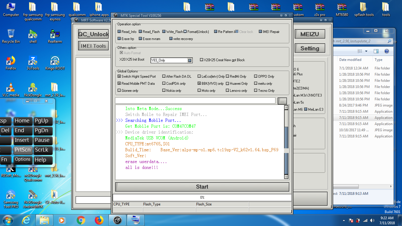The image size is (402, 226).
Task: Open Recycle Bin on the desktop
Action: coord(11,36)
